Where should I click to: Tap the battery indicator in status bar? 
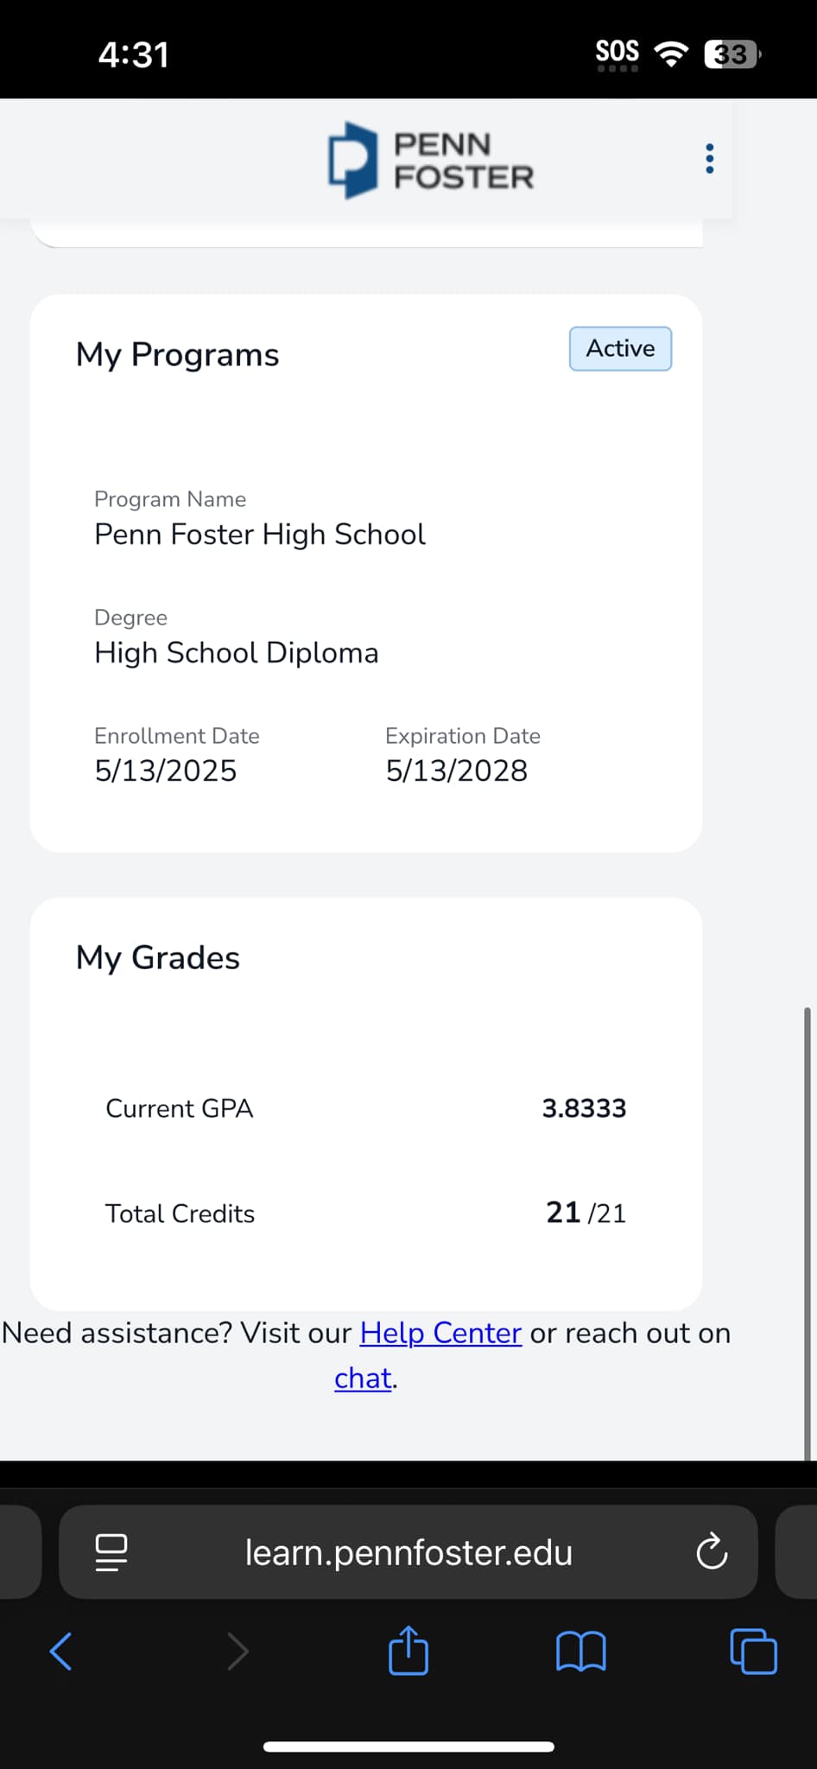coord(732,54)
